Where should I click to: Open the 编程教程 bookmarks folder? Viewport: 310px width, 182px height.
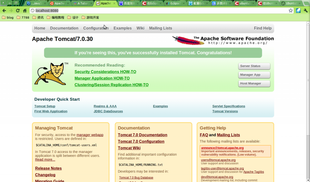click(55, 18)
